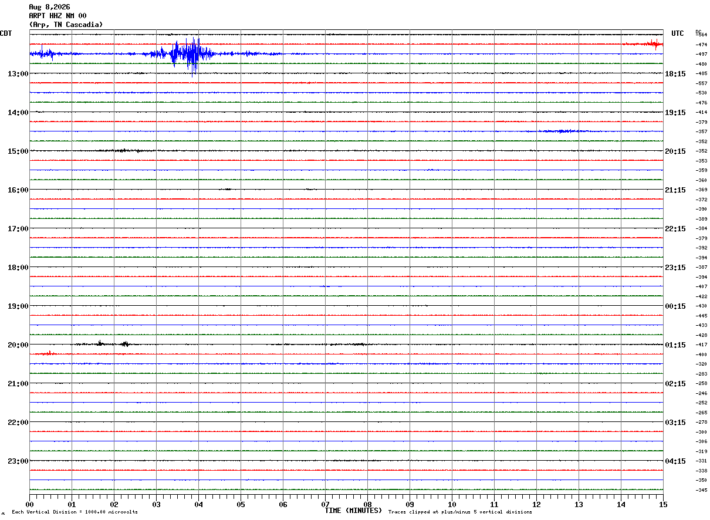Select the 01:15 UTC time label
Image resolution: width=710 pixels, height=520 pixels.
(675, 345)
